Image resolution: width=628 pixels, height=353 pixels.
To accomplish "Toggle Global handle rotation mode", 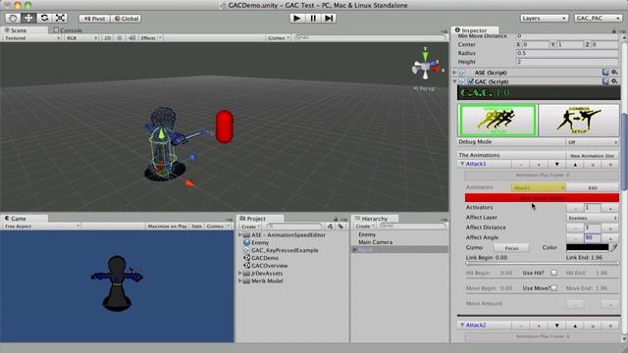I will pos(126,19).
